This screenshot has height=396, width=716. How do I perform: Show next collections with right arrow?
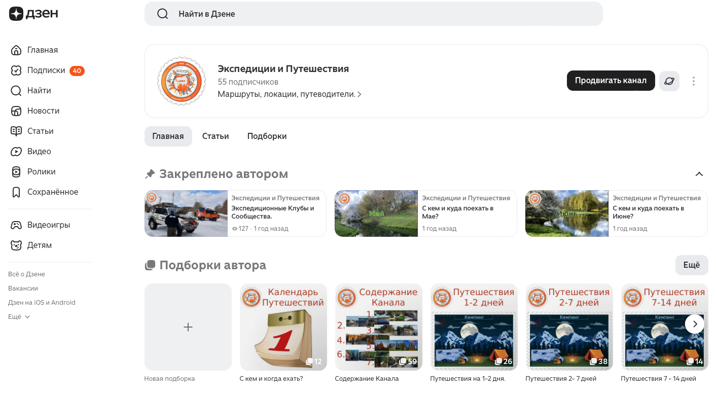pyautogui.click(x=695, y=323)
